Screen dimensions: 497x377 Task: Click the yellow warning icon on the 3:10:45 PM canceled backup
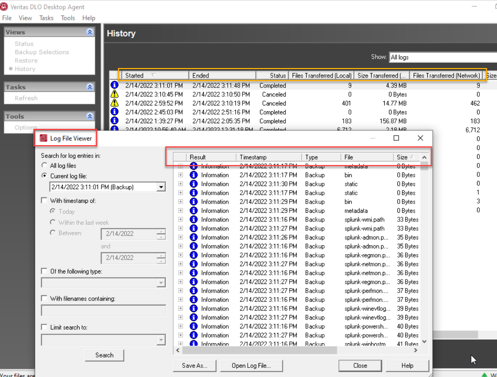click(x=115, y=94)
